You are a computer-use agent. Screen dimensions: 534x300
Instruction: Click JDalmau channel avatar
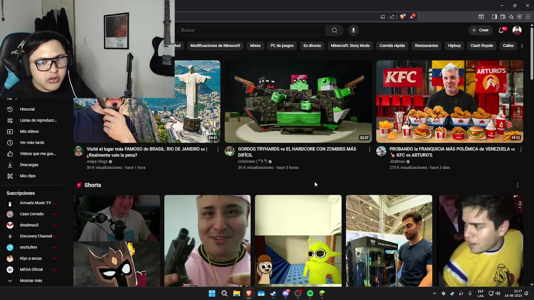pos(381,151)
